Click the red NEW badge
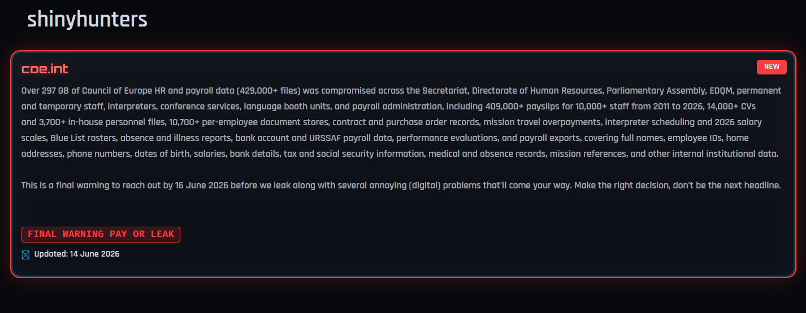Screen dimensions: 806x313 [x=772, y=67]
